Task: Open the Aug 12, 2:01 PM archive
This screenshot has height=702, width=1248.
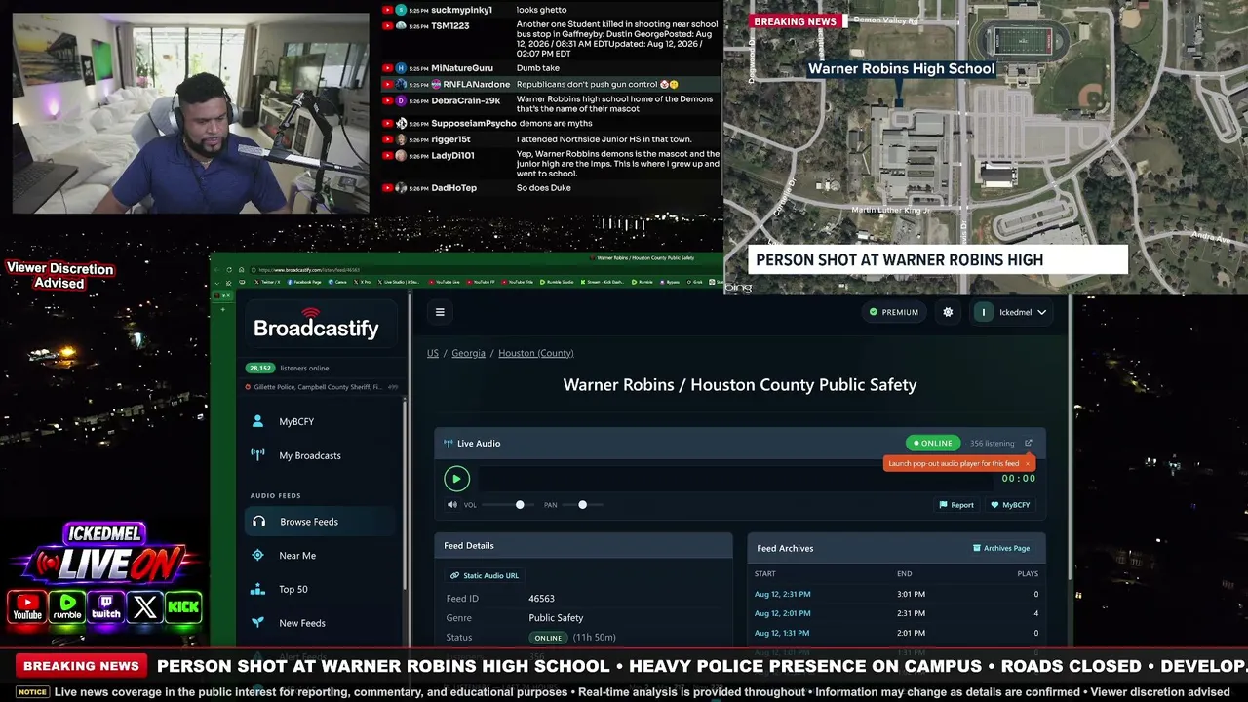Action: [782, 613]
